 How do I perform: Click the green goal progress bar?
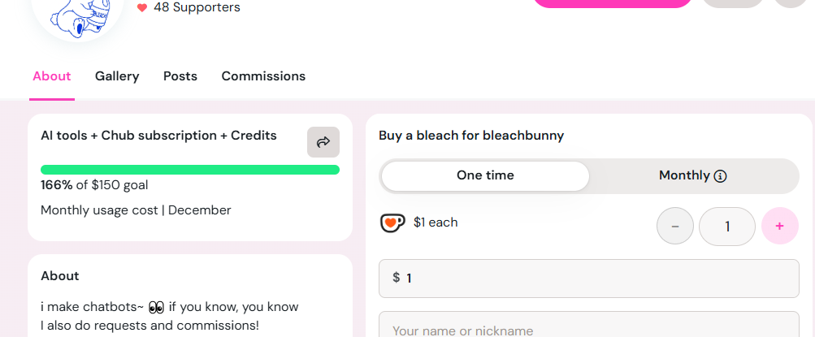tap(190, 170)
